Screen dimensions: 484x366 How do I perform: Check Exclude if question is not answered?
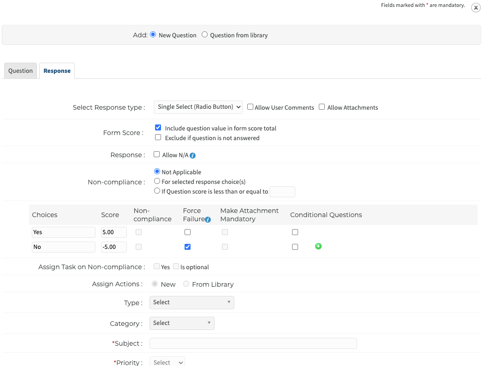(158, 137)
